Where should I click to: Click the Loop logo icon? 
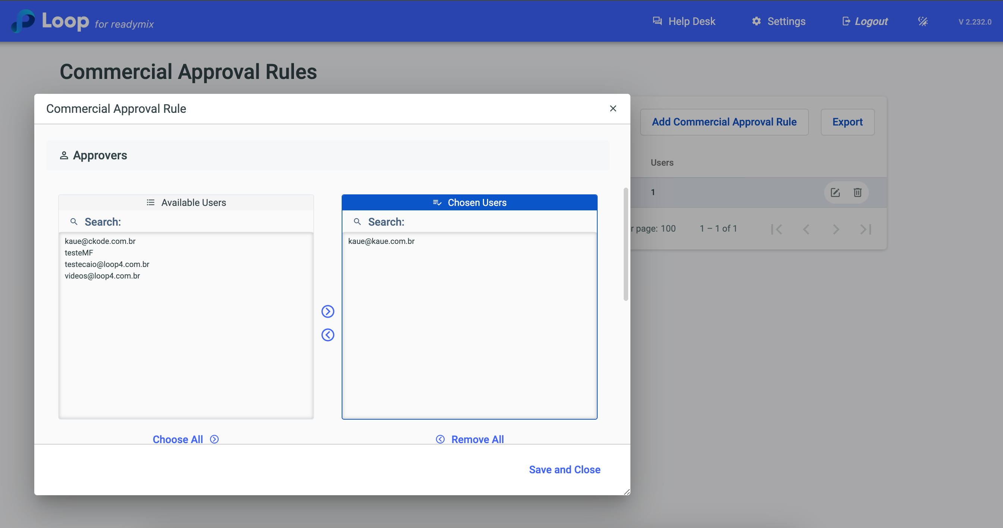tap(23, 21)
